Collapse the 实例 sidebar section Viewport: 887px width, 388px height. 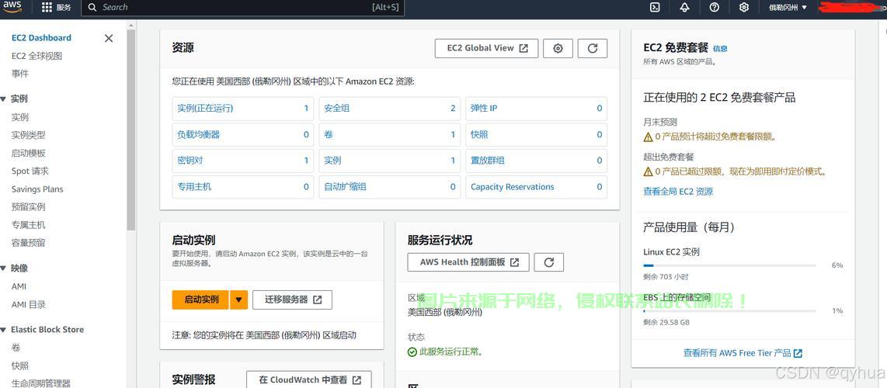3,99
